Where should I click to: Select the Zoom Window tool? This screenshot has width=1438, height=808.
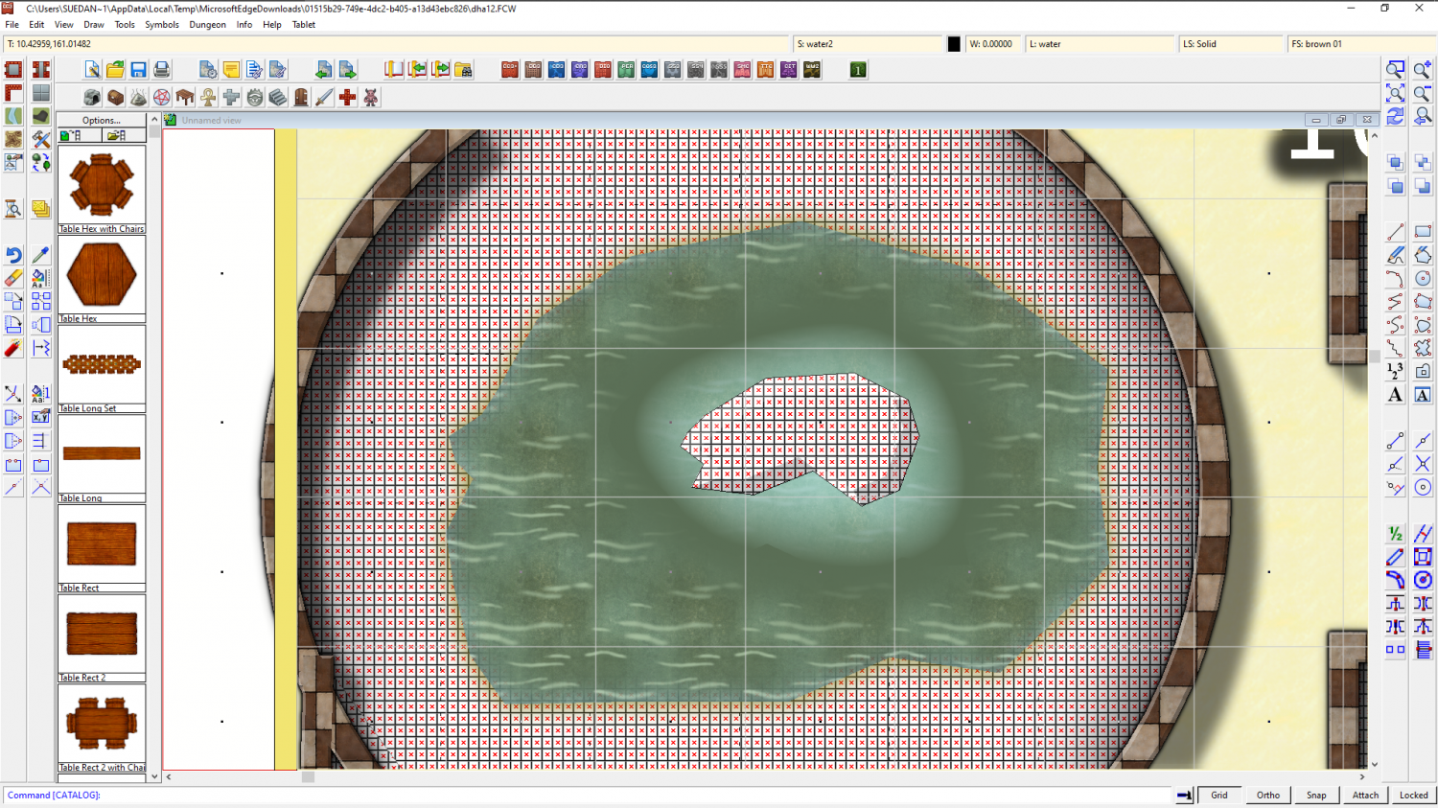1395,69
